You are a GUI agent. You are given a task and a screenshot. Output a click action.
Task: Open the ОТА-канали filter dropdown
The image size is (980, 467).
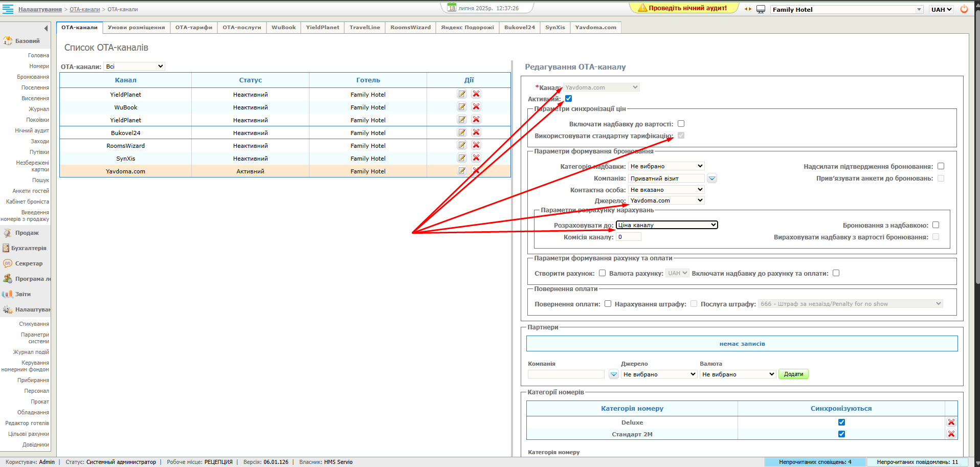pos(134,66)
